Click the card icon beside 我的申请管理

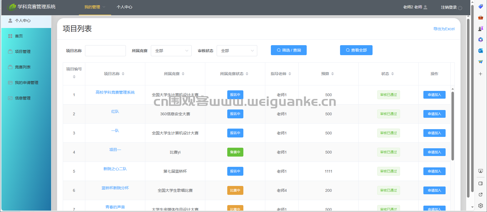10,83
